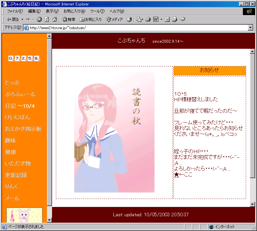
Task: Click the main frame scroll up arrow
Action: [253, 52]
